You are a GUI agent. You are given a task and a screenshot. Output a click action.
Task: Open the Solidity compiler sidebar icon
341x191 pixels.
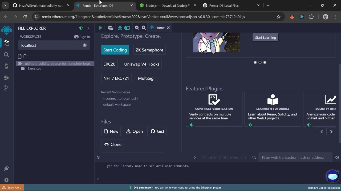pyautogui.click(x=6, y=66)
